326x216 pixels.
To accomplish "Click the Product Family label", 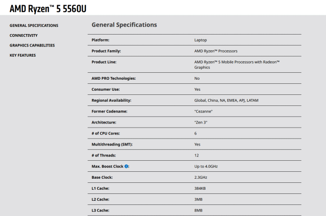I will click(106, 51).
